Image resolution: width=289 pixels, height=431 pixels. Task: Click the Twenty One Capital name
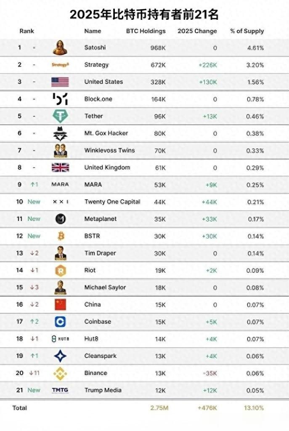click(x=112, y=202)
